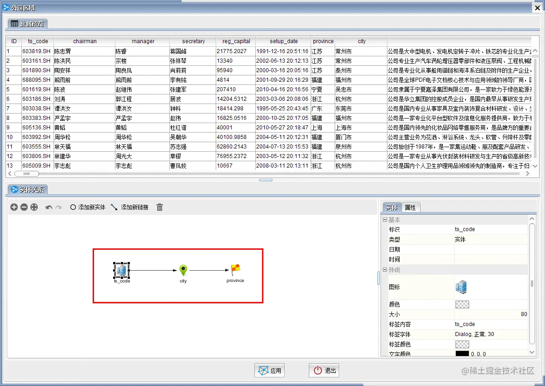Screen dimensions: 545x386
Task: Switch to the 属性 properties tab
Action: tap(411, 207)
